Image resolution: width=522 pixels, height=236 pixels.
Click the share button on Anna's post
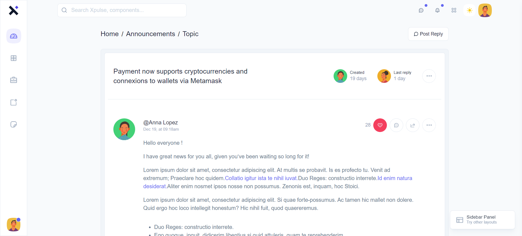pyautogui.click(x=413, y=125)
